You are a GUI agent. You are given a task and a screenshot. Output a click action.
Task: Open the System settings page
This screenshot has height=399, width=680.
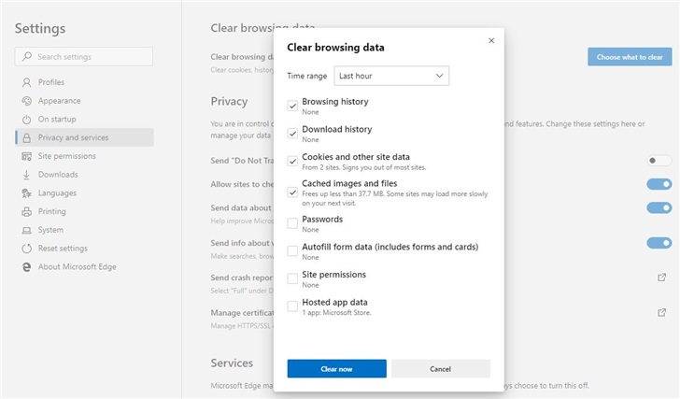click(50, 230)
